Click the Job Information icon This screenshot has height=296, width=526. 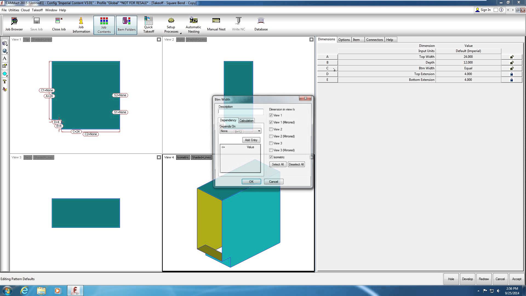[81, 25]
